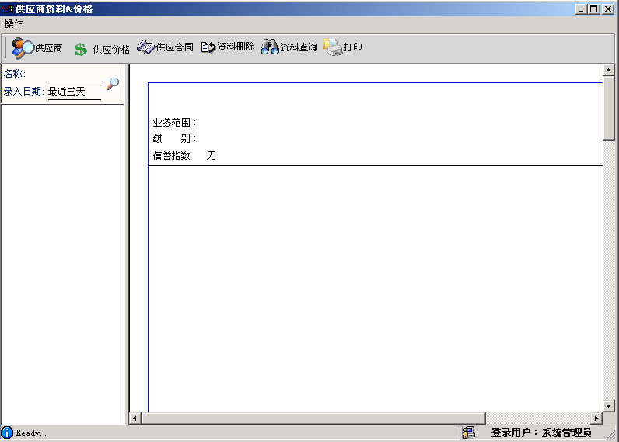Click the vertical scrollbar down arrow

(608, 405)
